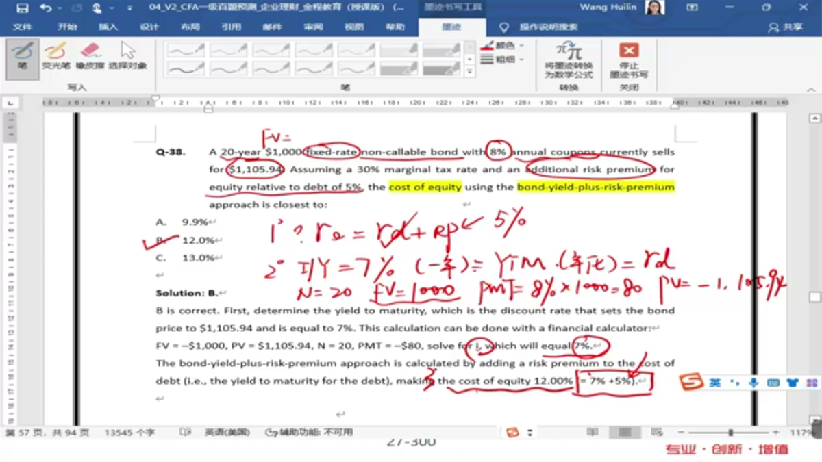This screenshot has width=822, height=462.
Task: Click the zoom slider in status bar
Action: [x=731, y=433]
